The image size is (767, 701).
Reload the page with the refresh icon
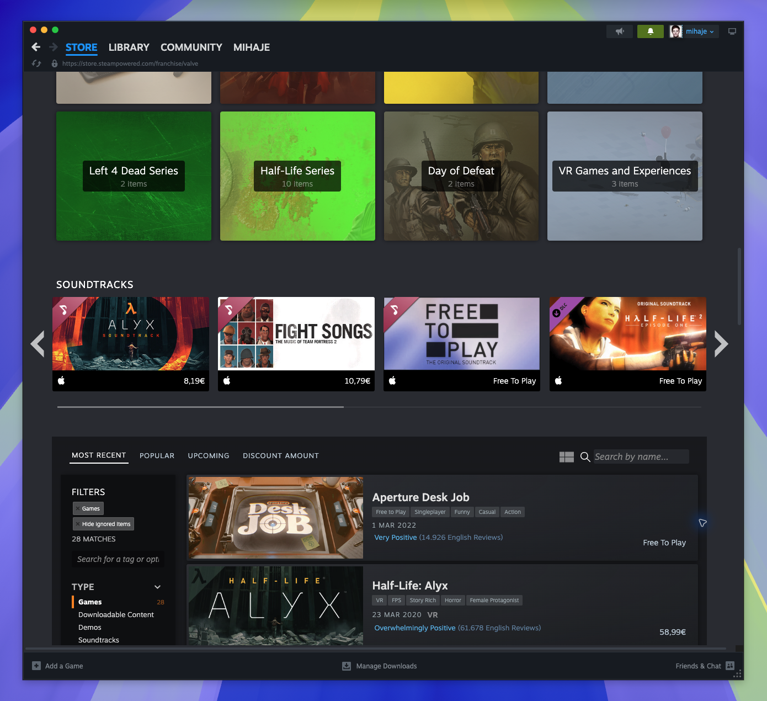click(x=36, y=63)
